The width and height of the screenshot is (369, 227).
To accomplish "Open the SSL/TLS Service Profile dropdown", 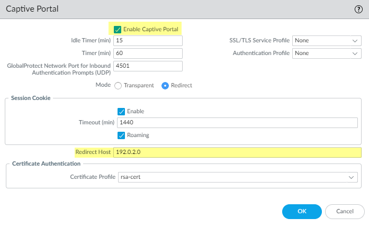I will (327, 41).
